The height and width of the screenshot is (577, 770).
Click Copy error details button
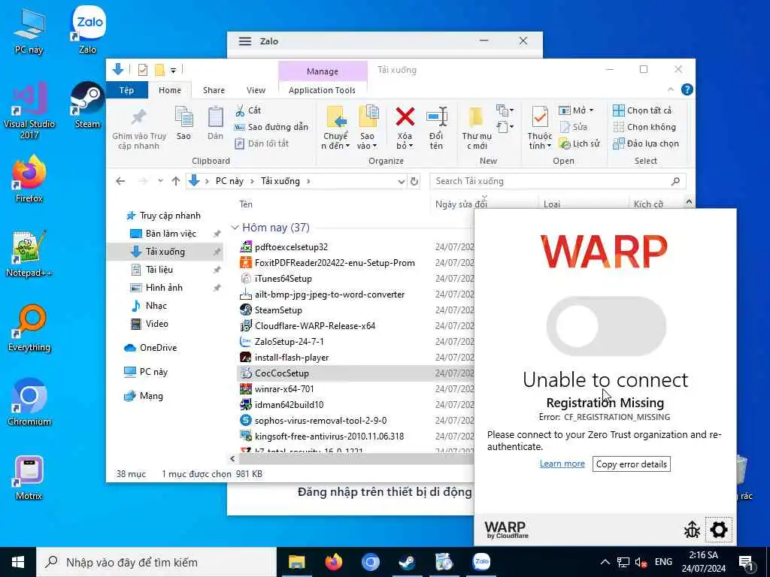[631, 464]
